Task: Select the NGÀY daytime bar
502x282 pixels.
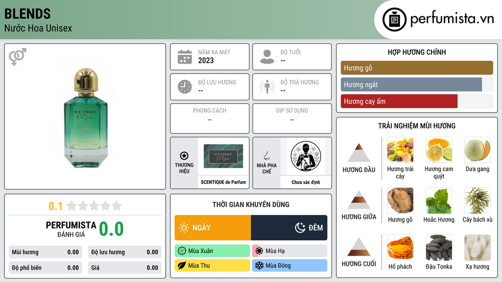Action: [x=213, y=228]
